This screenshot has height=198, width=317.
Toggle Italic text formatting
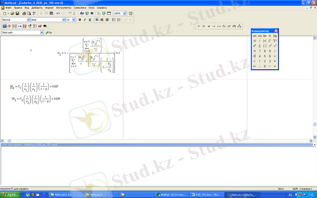tap(85, 20)
